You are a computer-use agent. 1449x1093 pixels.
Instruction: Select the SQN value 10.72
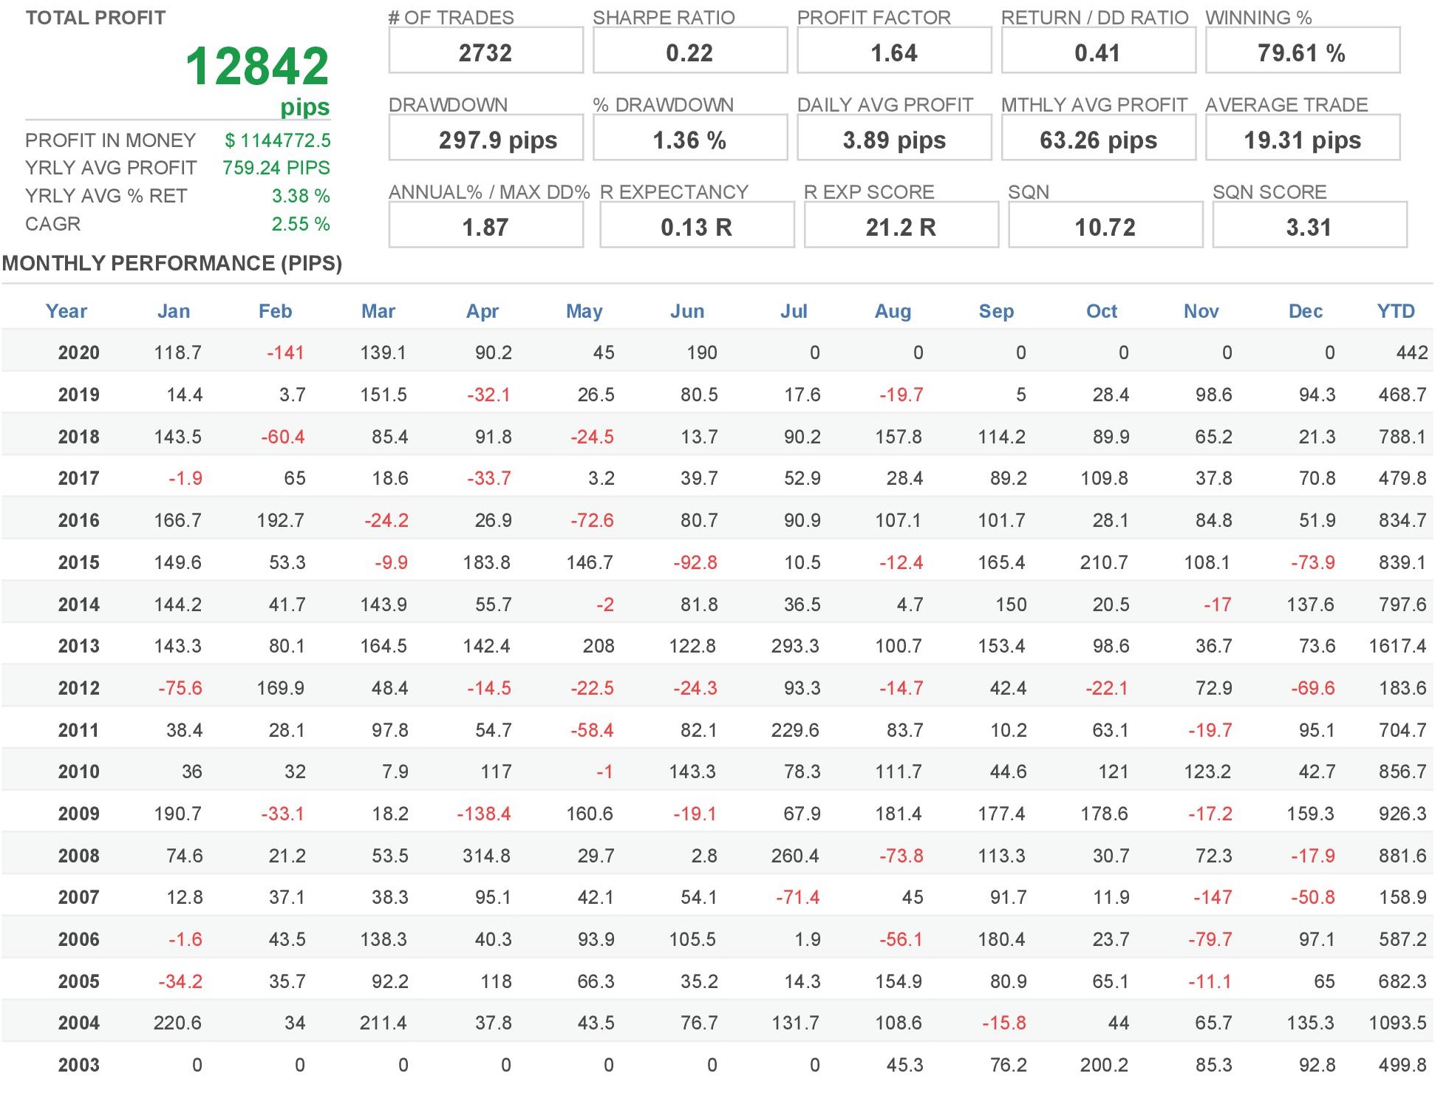click(x=1105, y=227)
